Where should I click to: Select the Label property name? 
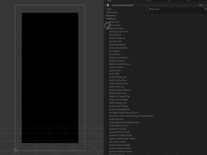pyautogui.click(x=109, y=9)
